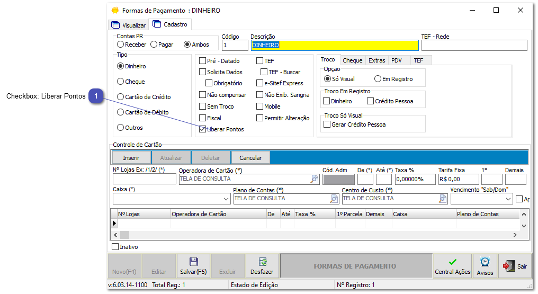Click the Descrição field showing DINHEIRO
This screenshot has height=294, width=538.
335,45
